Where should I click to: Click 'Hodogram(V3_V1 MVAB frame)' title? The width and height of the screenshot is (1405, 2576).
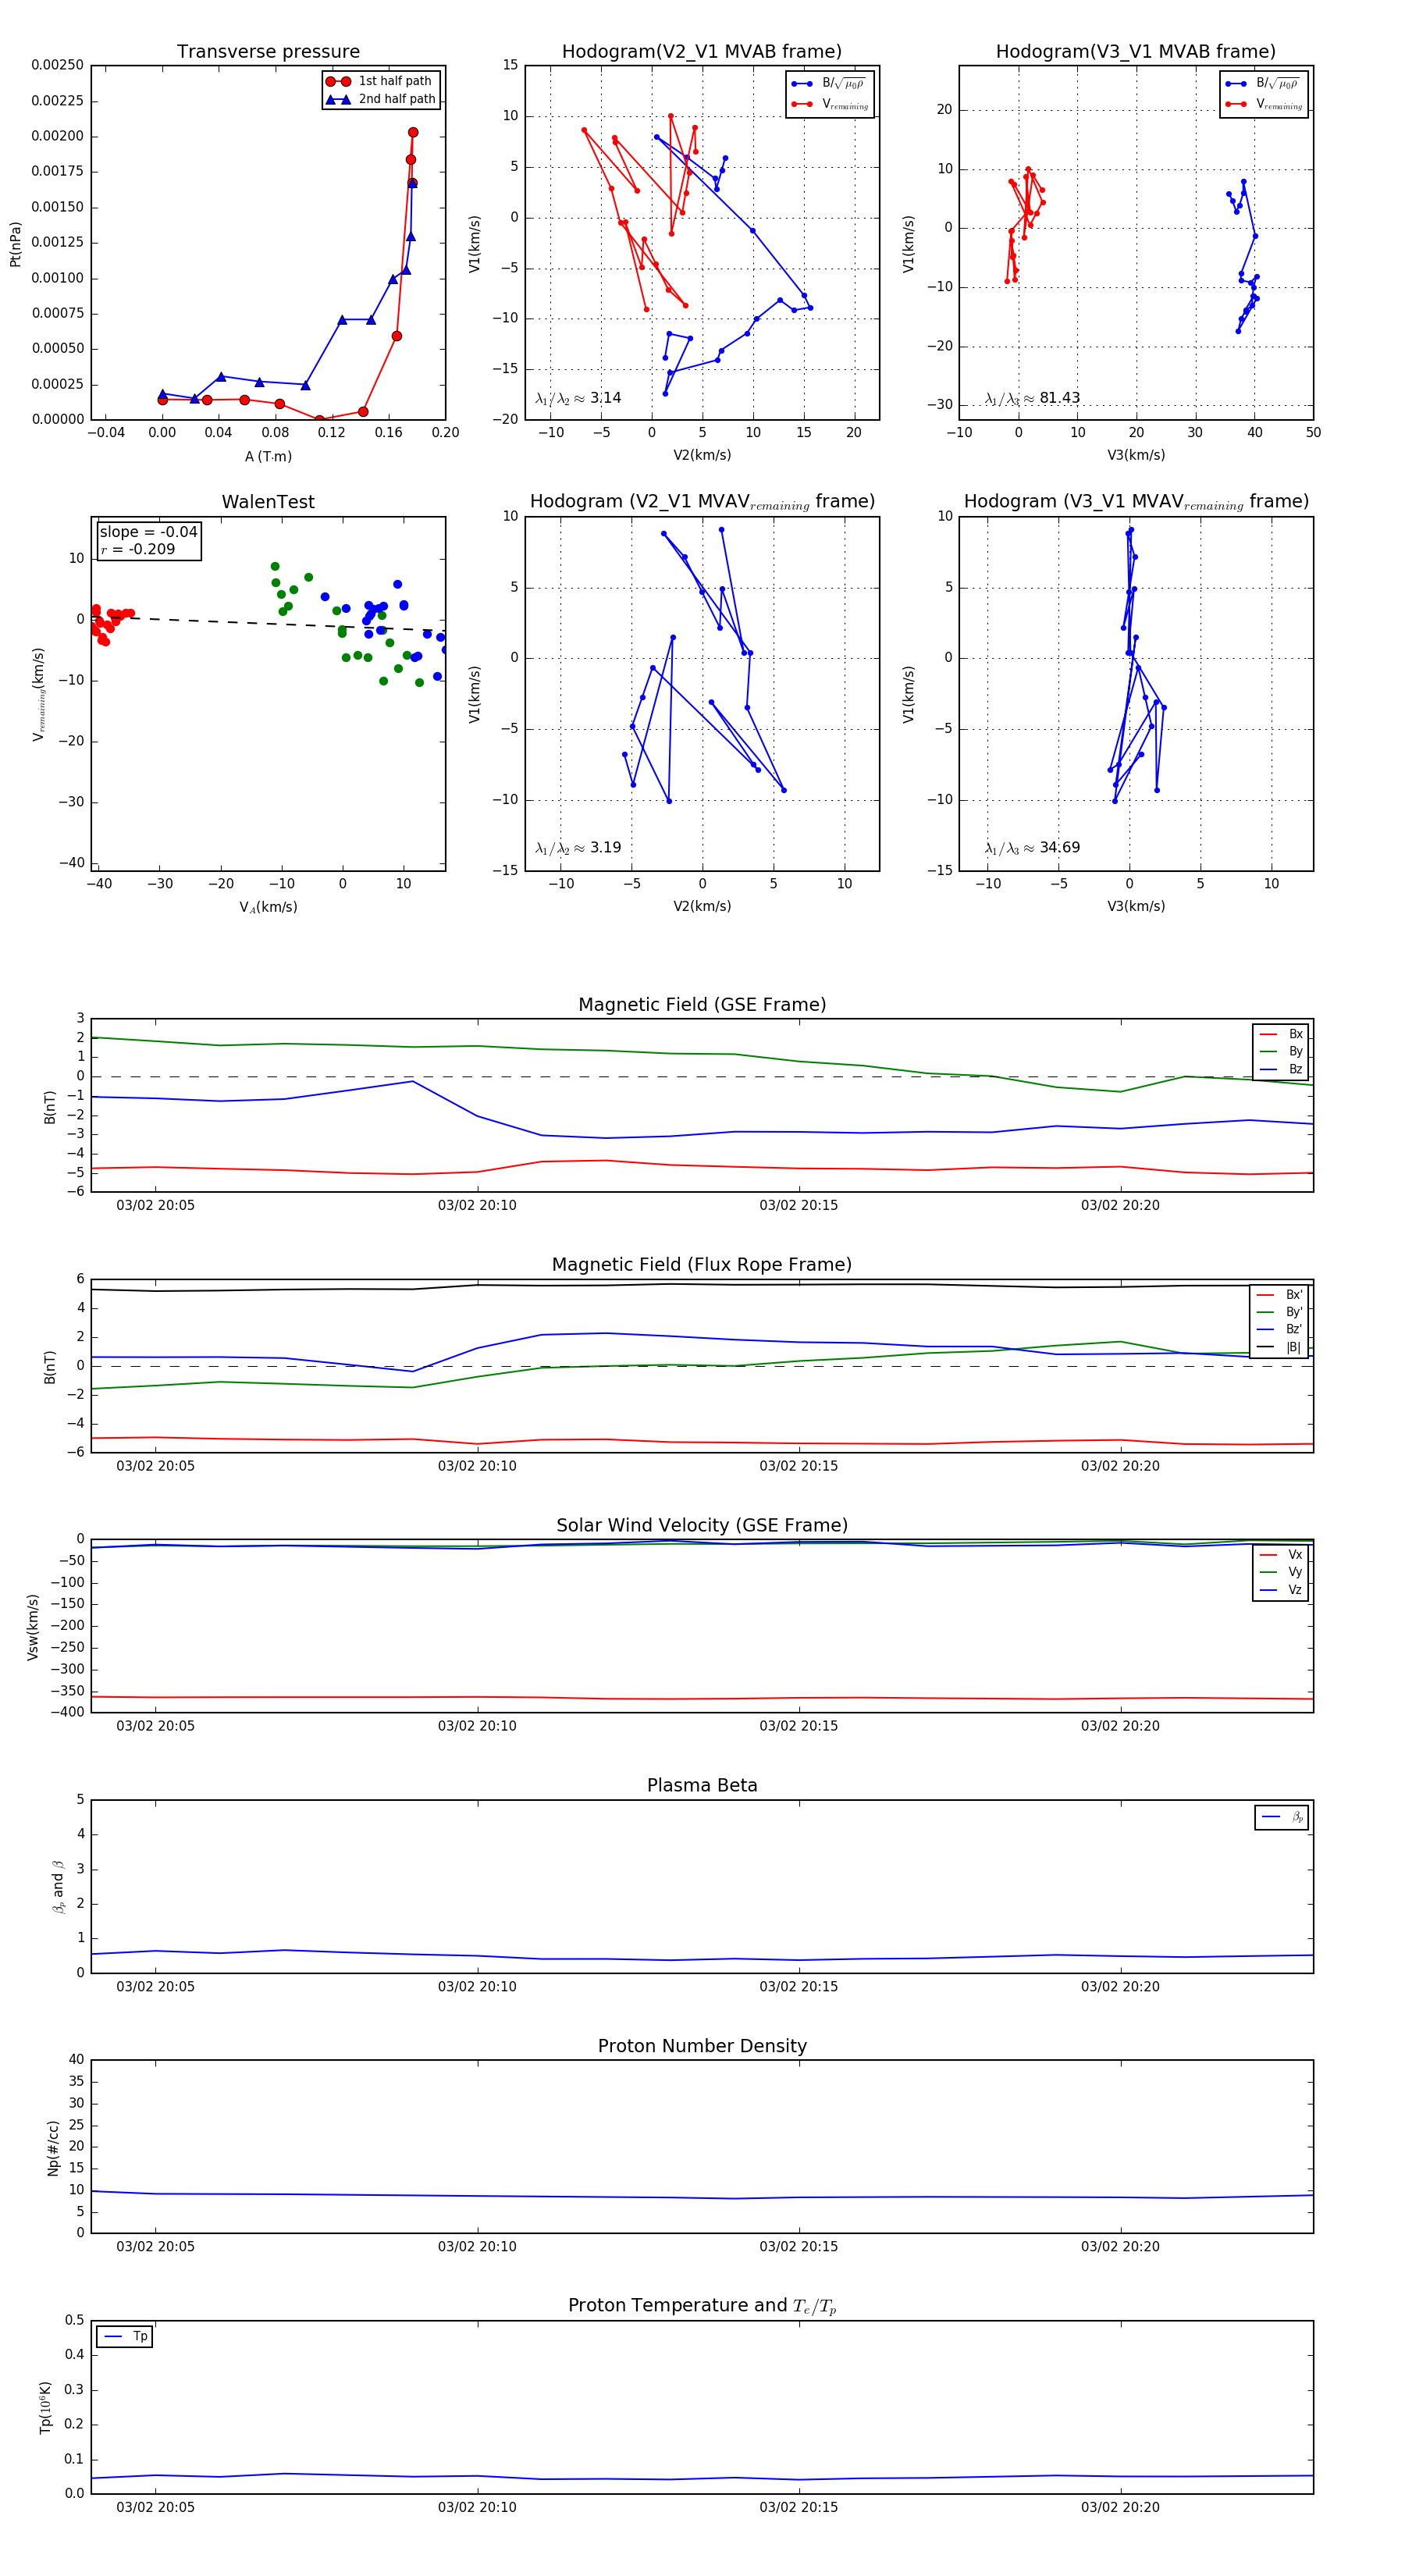tap(1135, 52)
